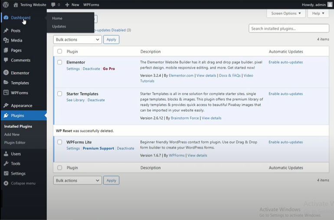This screenshot has width=334, height=220.
Task: Open Elementor.com author link
Action: tap(181, 76)
